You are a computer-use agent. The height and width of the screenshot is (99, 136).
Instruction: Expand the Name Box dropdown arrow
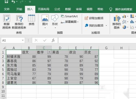tap(23, 40)
